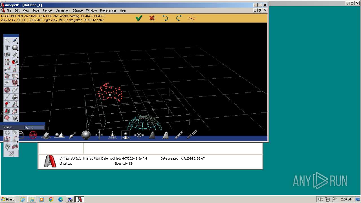Click the down arrow icon in lower palette
The height and width of the screenshot is (203, 361).
tap(7, 146)
